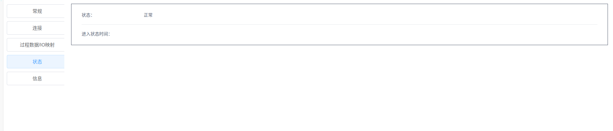
Task: Switch to the 连接 tab
Action: 36,28
